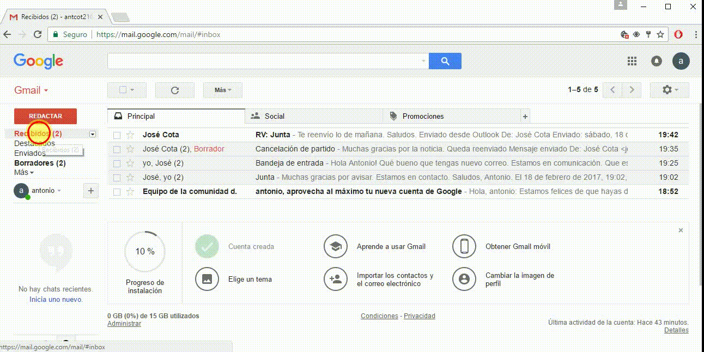Expand Más in the left sidebar

click(x=24, y=173)
